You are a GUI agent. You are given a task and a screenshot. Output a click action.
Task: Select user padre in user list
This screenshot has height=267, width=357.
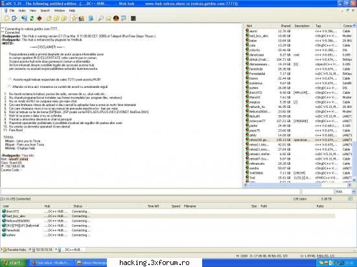pyautogui.click(x=253, y=125)
